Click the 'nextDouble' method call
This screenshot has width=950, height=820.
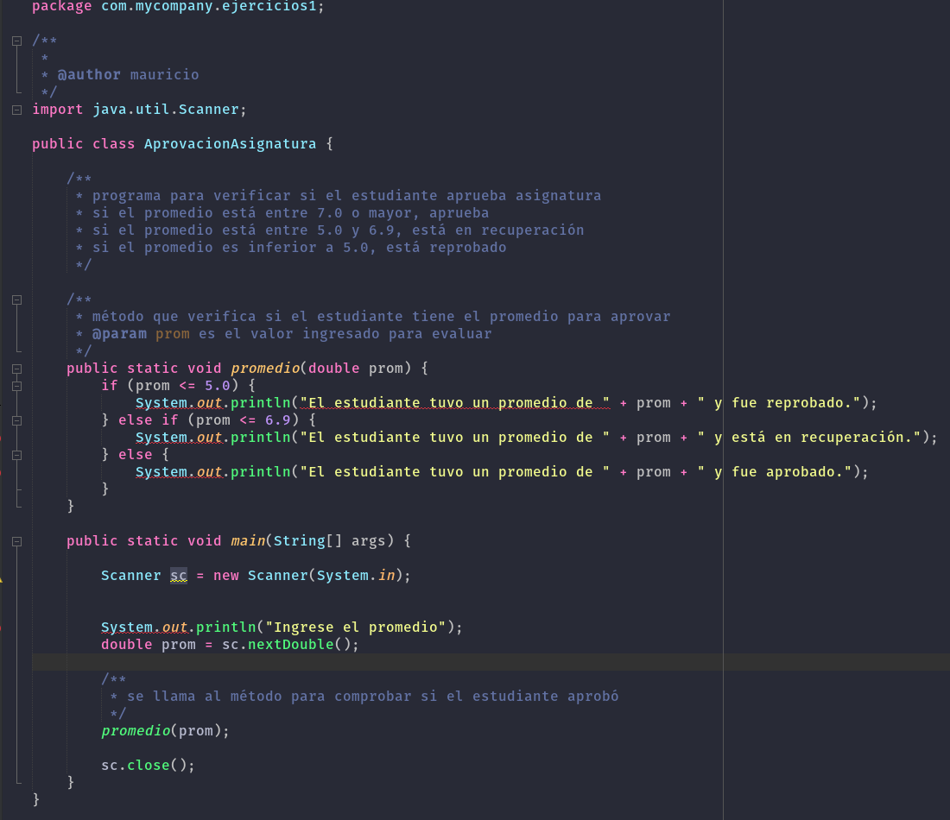click(x=291, y=645)
